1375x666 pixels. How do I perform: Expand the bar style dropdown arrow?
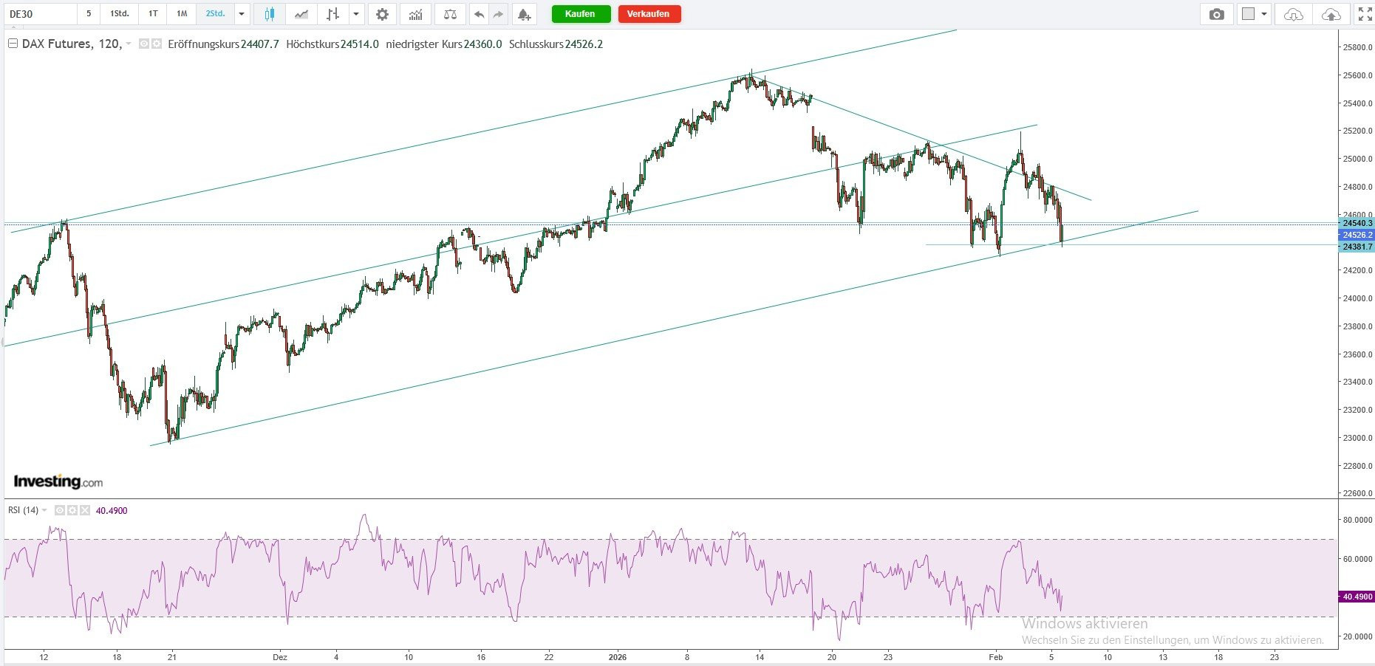[357, 14]
